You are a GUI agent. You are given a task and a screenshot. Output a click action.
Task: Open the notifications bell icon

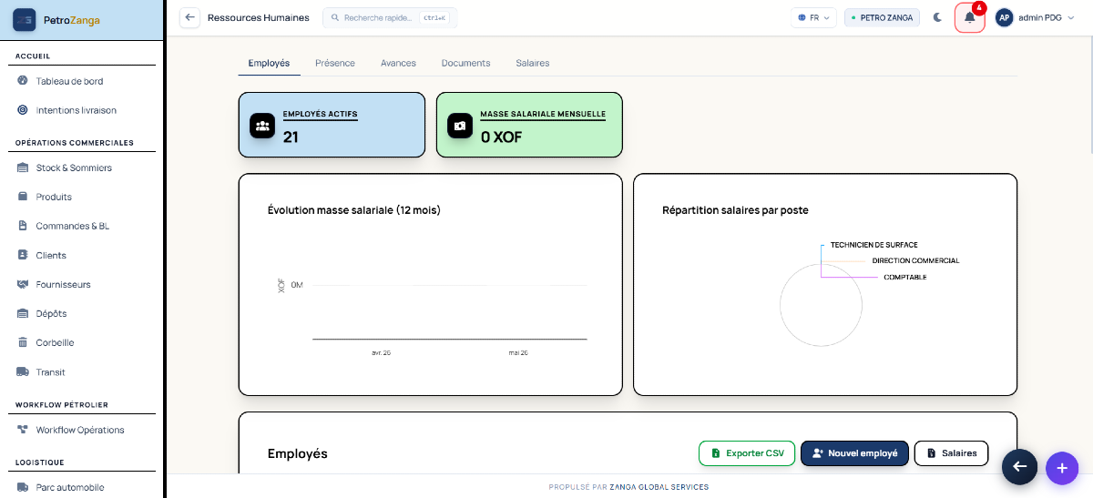(x=970, y=17)
